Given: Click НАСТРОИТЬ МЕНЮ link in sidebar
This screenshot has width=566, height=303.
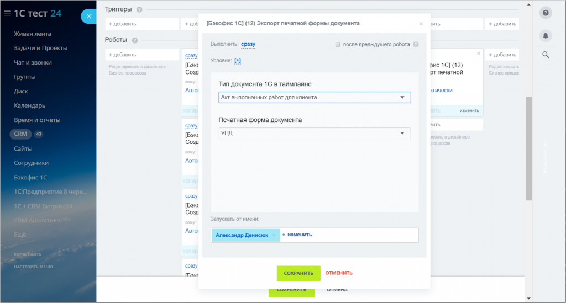Looking at the screenshot, I should 33,267.
